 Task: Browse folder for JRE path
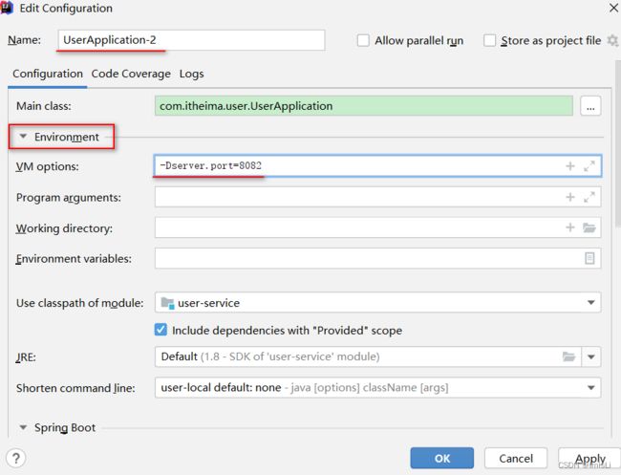click(568, 356)
